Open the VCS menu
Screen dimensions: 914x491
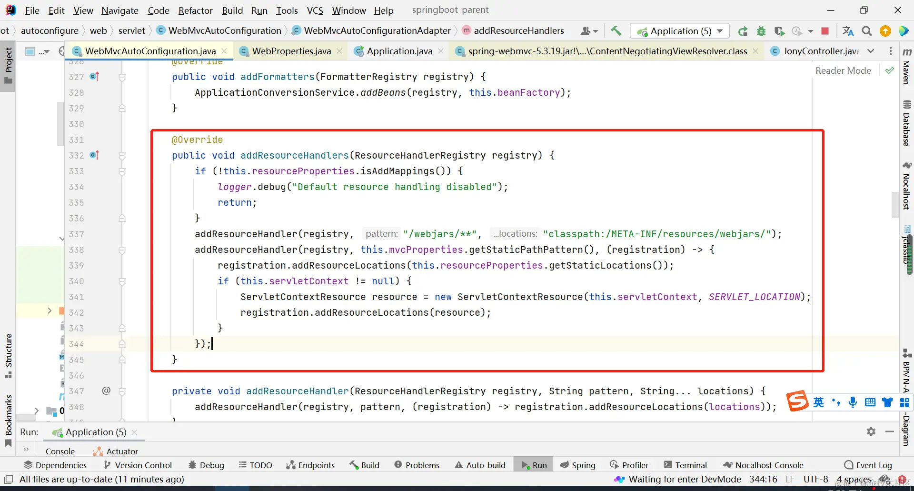point(315,10)
